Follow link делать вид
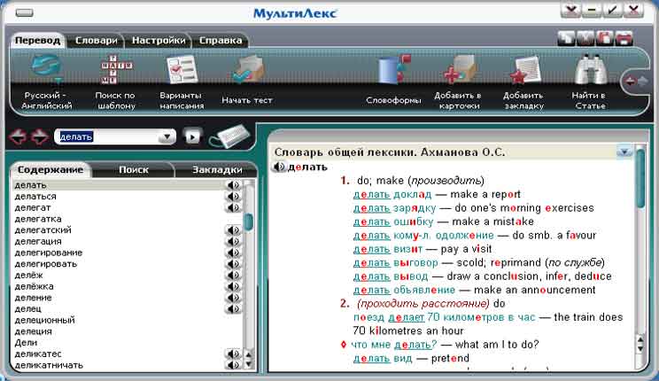The image size is (659, 381). tap(383, 358)
